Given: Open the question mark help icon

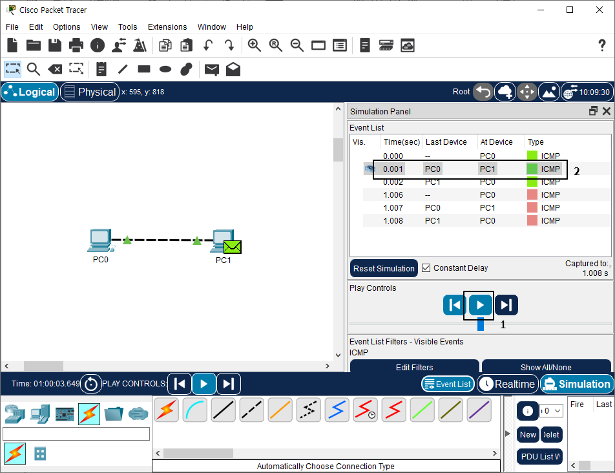Looking at the screenshot, I should 602,45.
